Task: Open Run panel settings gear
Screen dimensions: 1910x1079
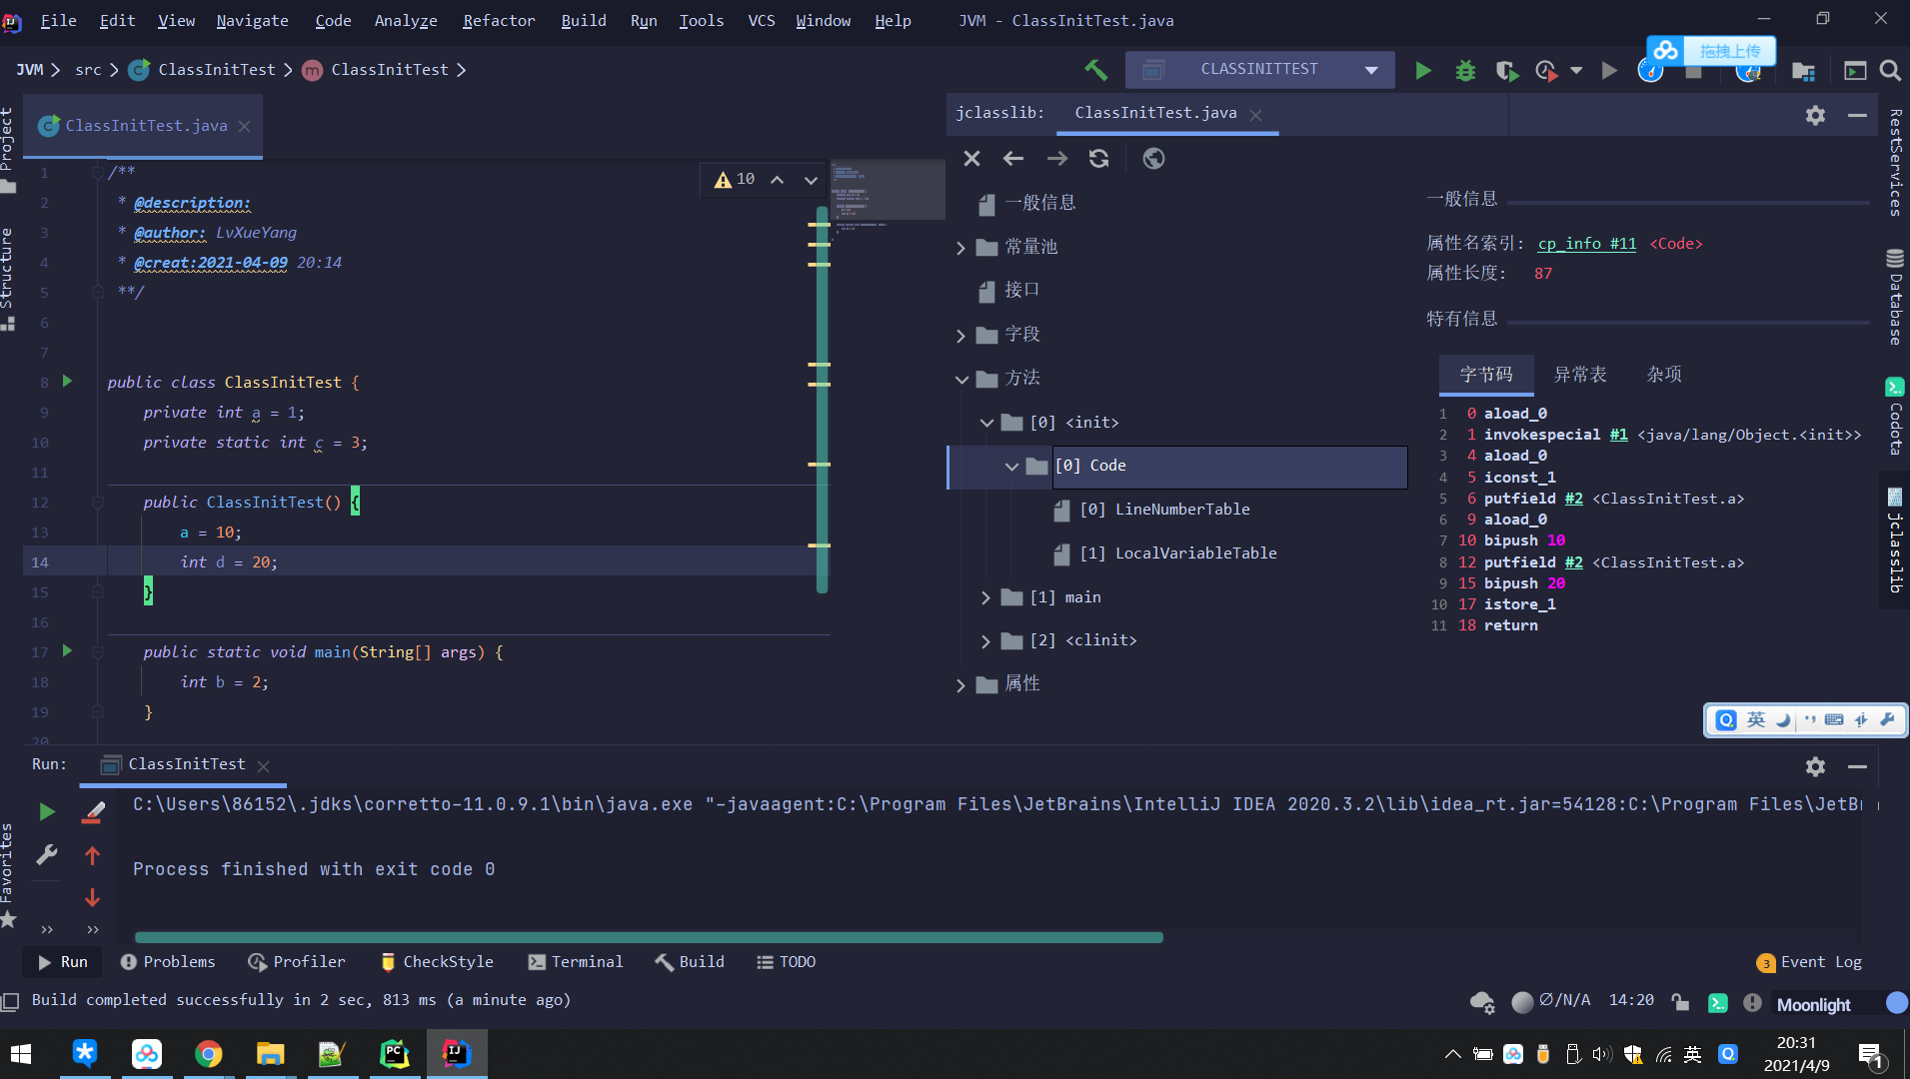Action: (1815, 766)
